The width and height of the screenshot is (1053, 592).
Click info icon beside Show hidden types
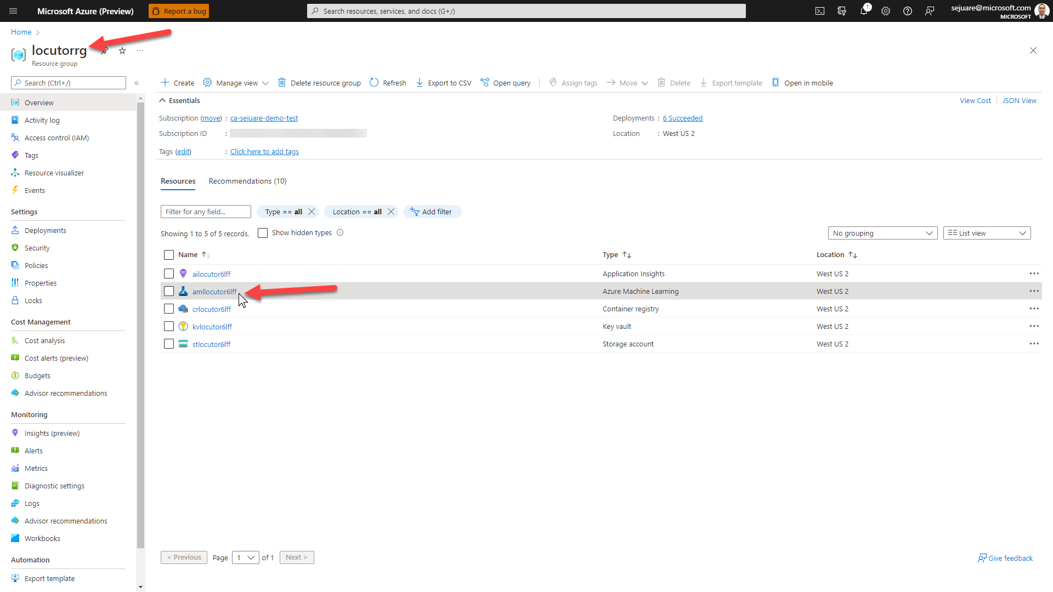click(340, 232)
